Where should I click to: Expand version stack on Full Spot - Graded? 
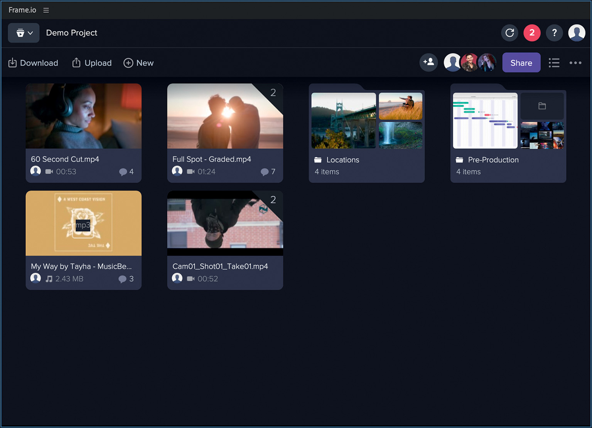click(273, 93)
